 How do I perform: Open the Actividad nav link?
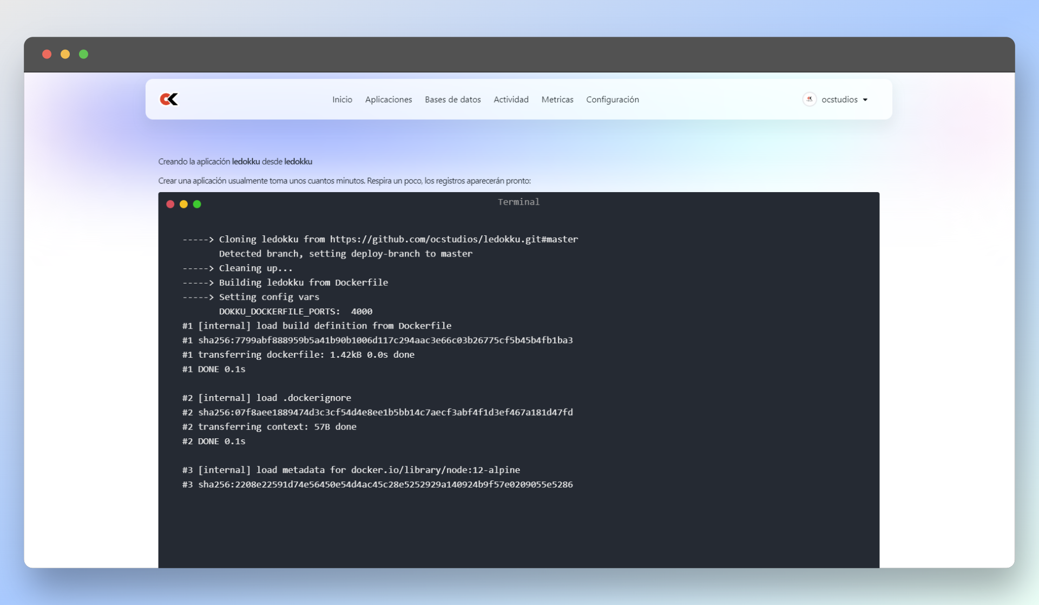511,100
